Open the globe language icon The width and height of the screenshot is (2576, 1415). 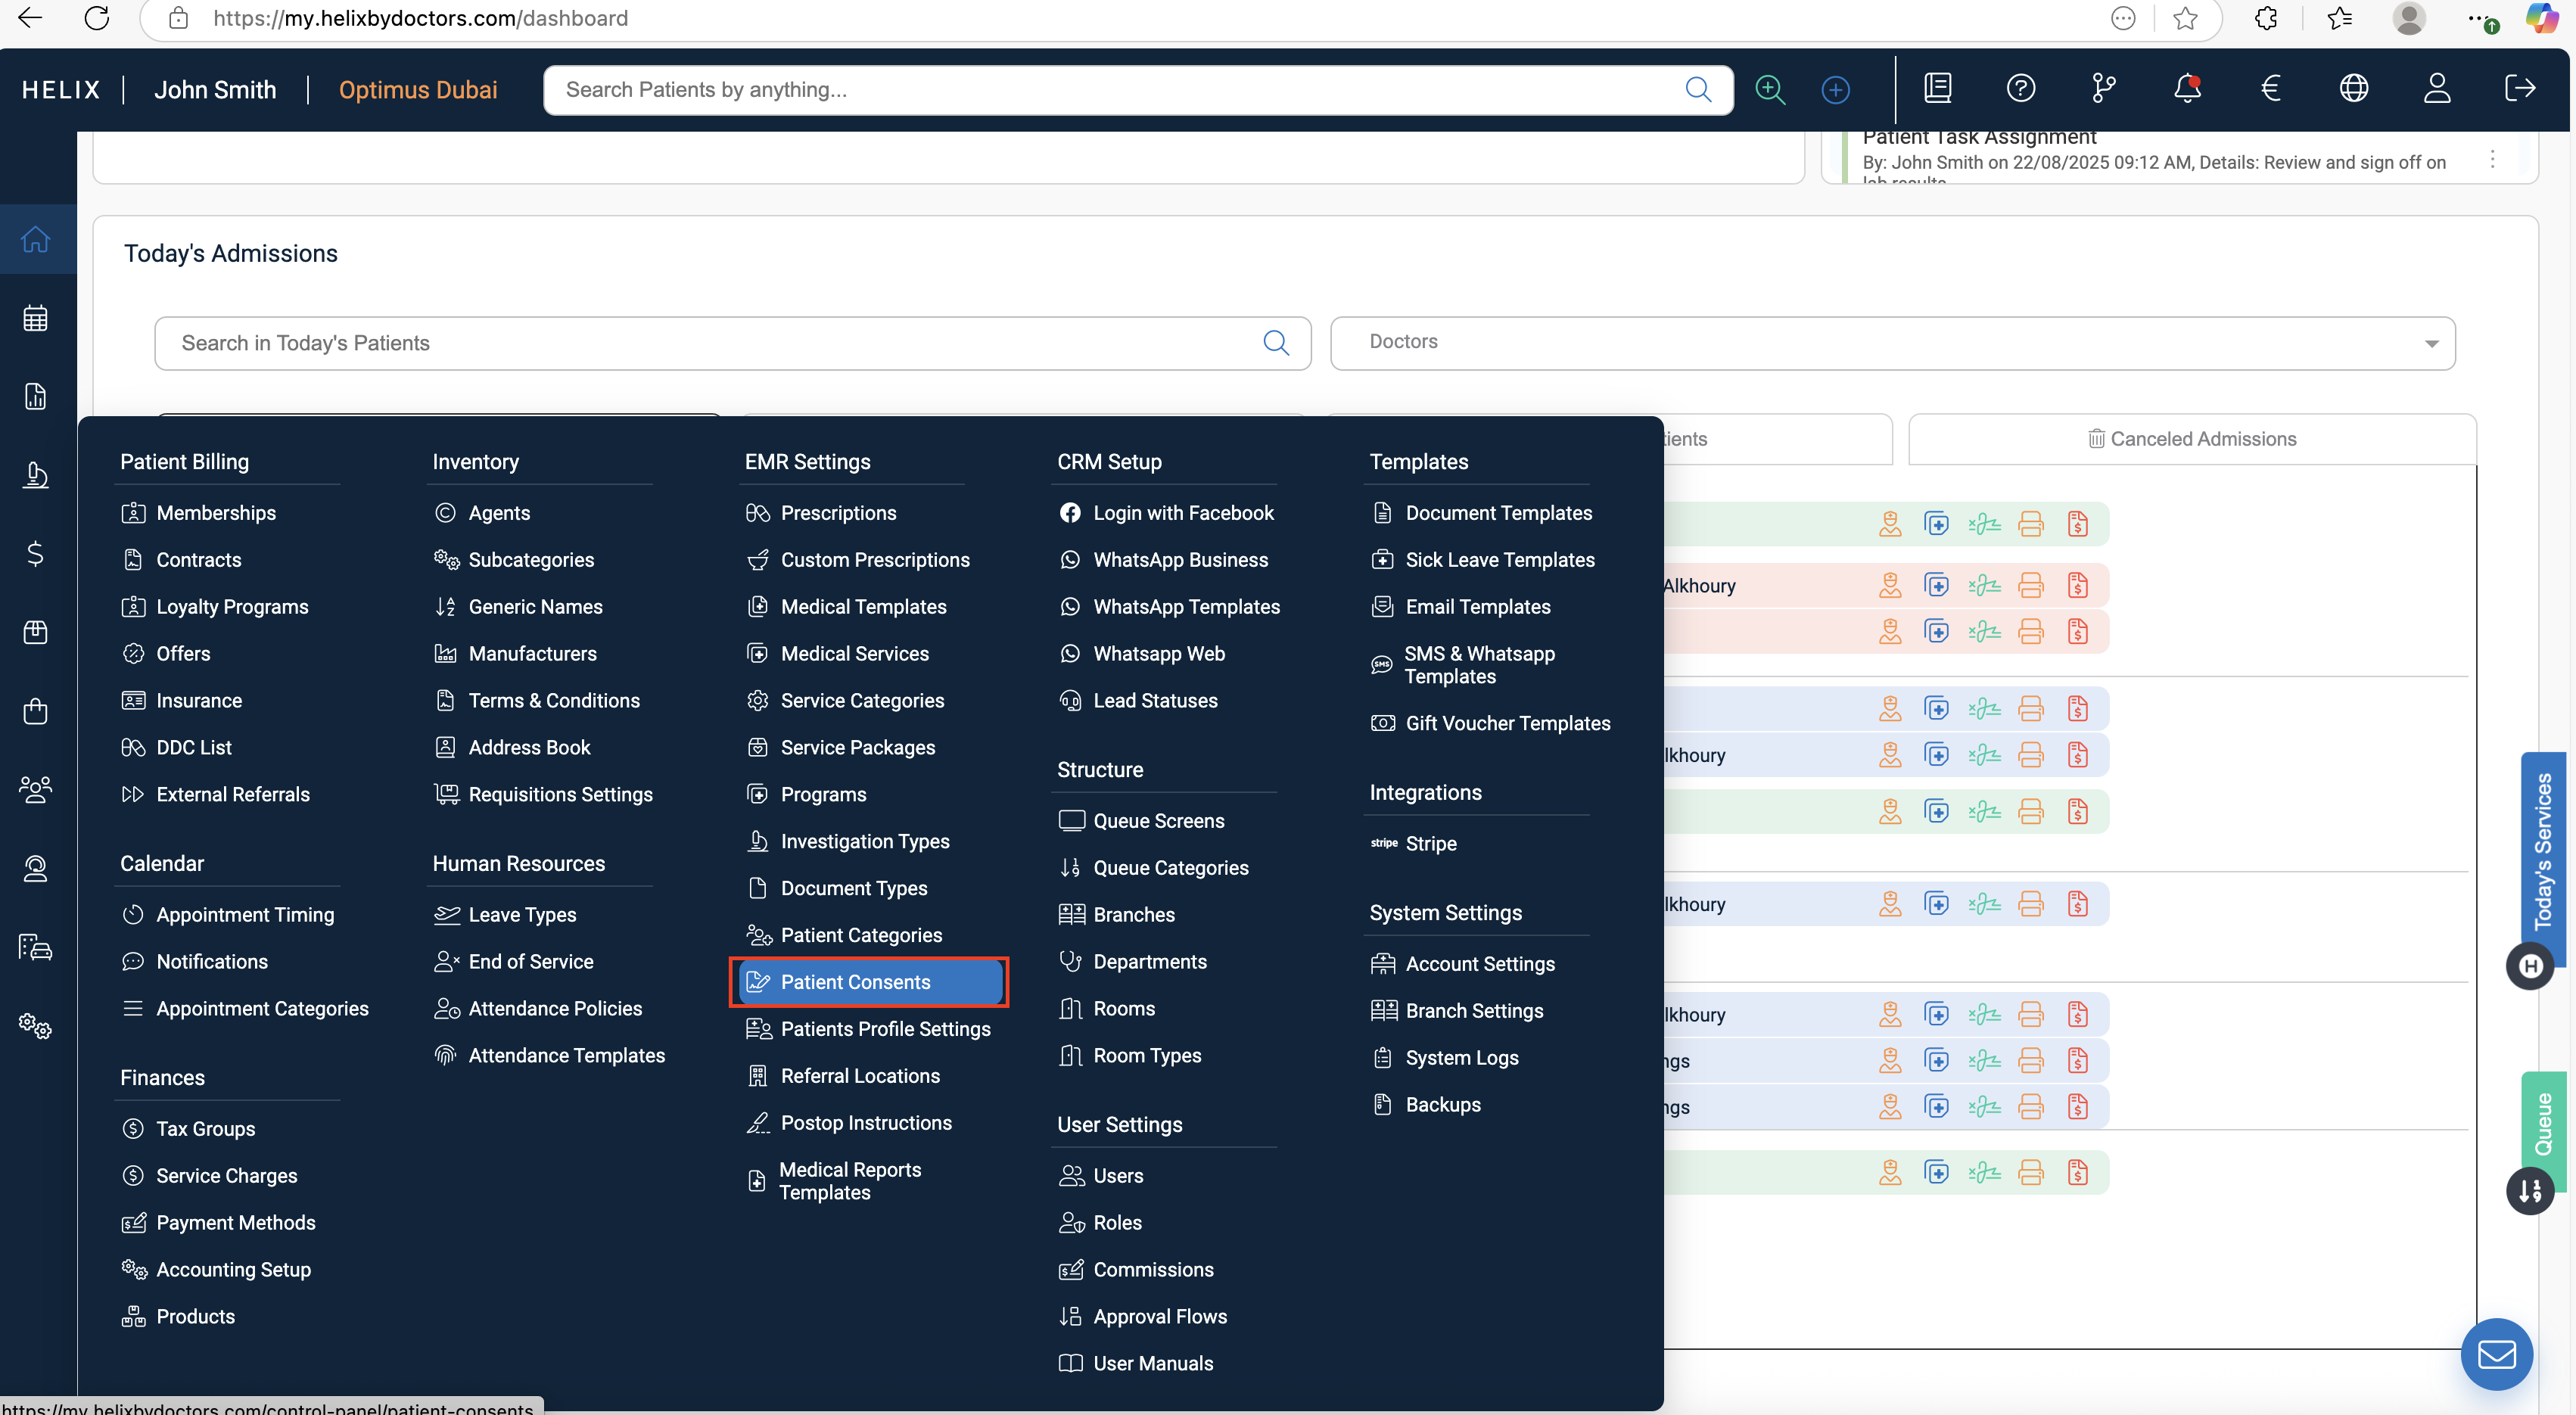tap(2353, 89)
